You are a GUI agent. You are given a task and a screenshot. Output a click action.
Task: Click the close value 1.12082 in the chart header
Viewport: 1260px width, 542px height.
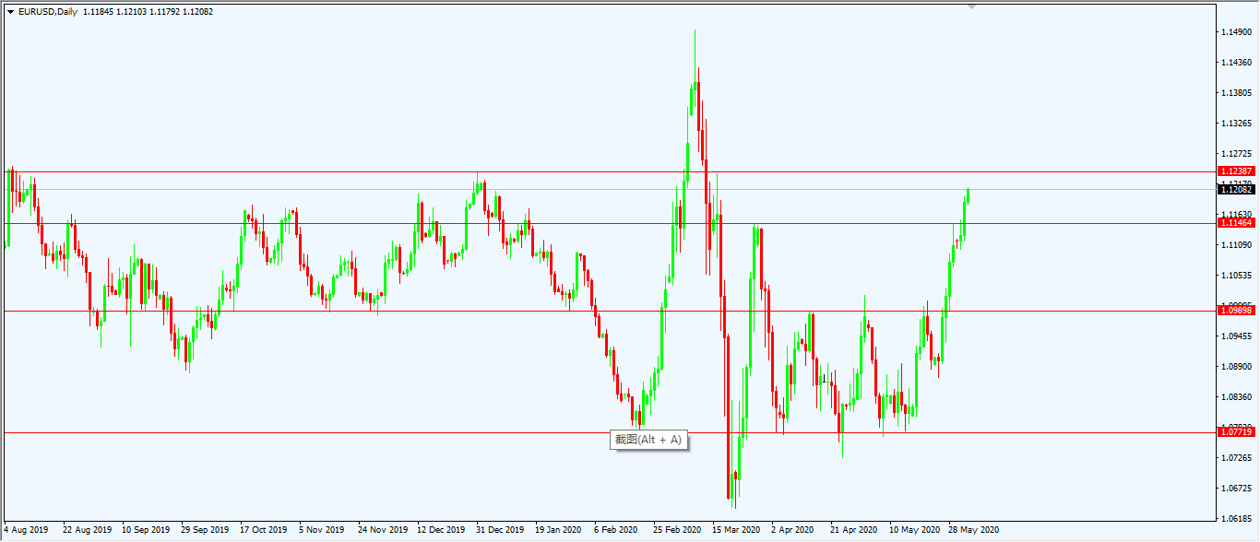[x=198, y=12]
